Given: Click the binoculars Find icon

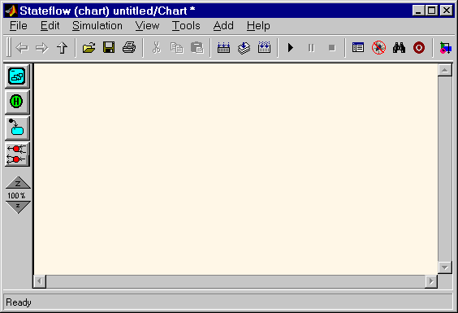Looking at the screenshot, I should click(399, 47).
